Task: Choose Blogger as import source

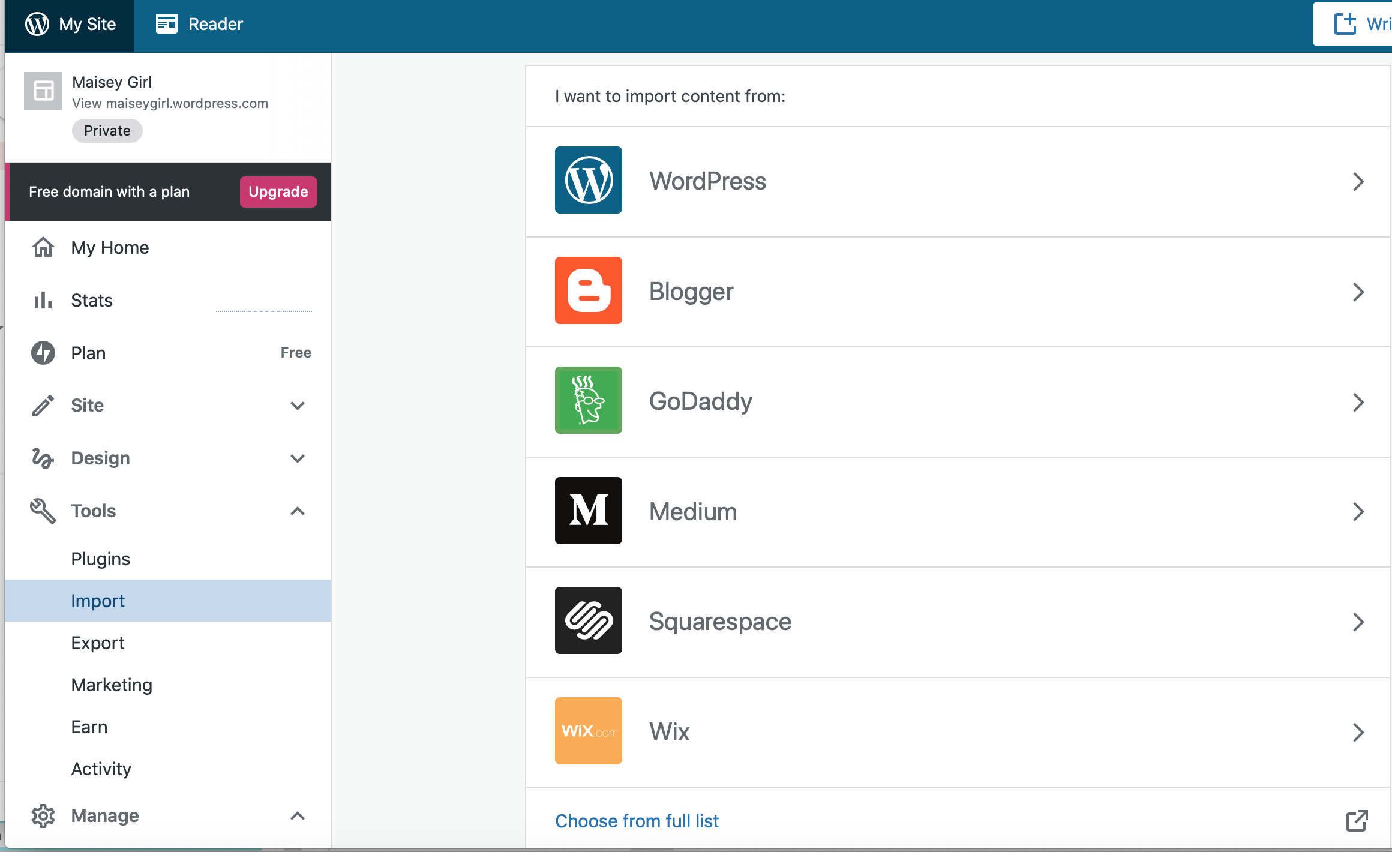Action: click(958, 292)
